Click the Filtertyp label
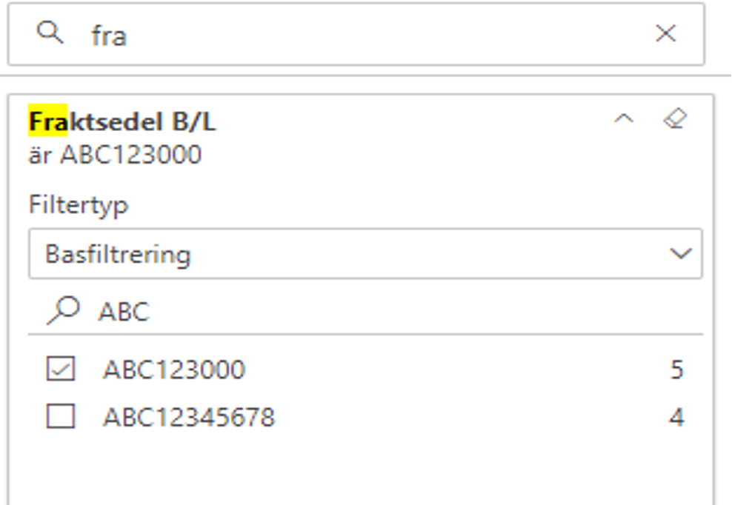The width and height of the screenshot is (732, 505). (x=79, y=205)
